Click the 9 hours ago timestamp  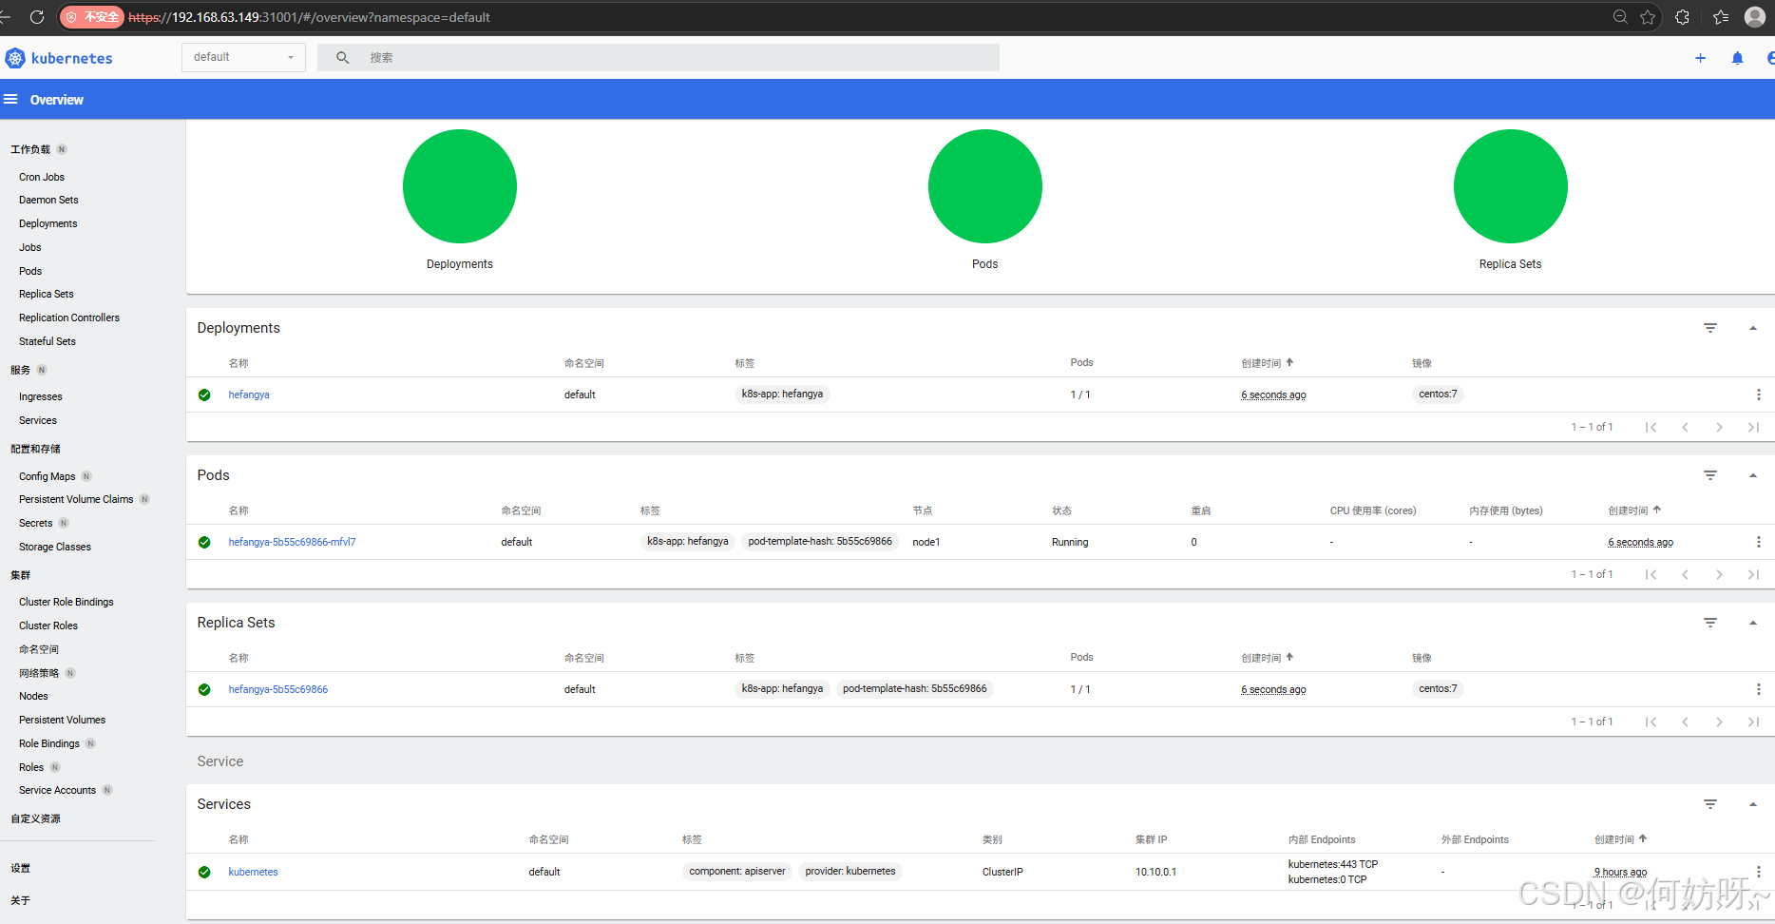click(x=1621, y=872)
